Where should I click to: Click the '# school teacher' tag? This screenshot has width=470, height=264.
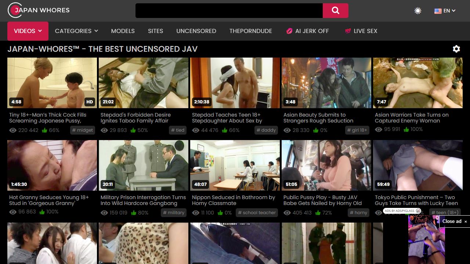coord(257,213)
